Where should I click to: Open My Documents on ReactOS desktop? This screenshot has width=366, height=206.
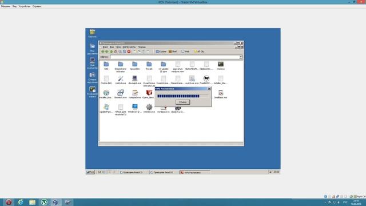(92, 49)
